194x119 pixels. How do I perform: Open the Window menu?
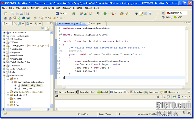(88, 8)
